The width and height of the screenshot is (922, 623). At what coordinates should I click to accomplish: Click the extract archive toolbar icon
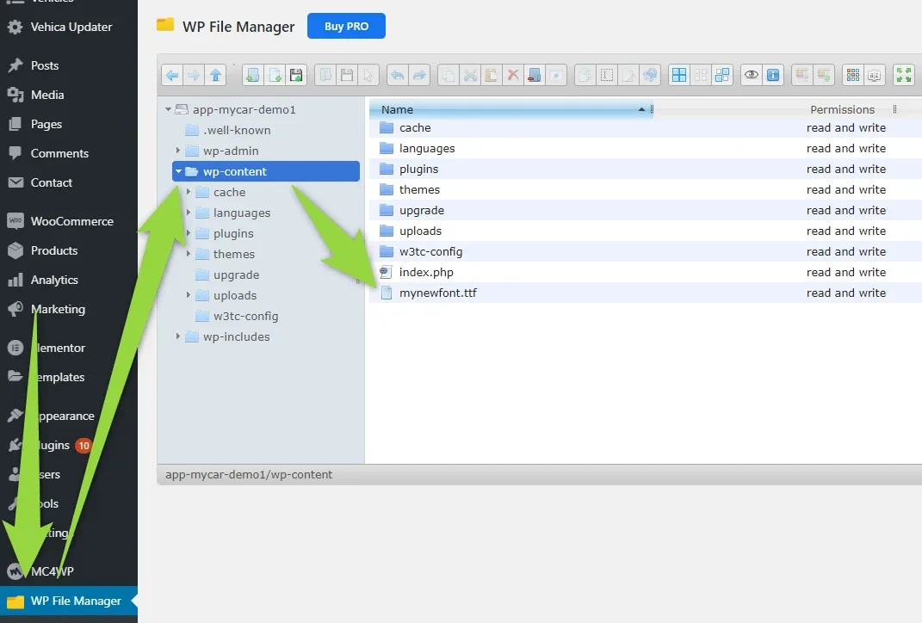[x=802, y=75]
